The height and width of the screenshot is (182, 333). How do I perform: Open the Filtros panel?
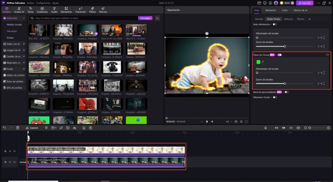[x=92, y=10]
